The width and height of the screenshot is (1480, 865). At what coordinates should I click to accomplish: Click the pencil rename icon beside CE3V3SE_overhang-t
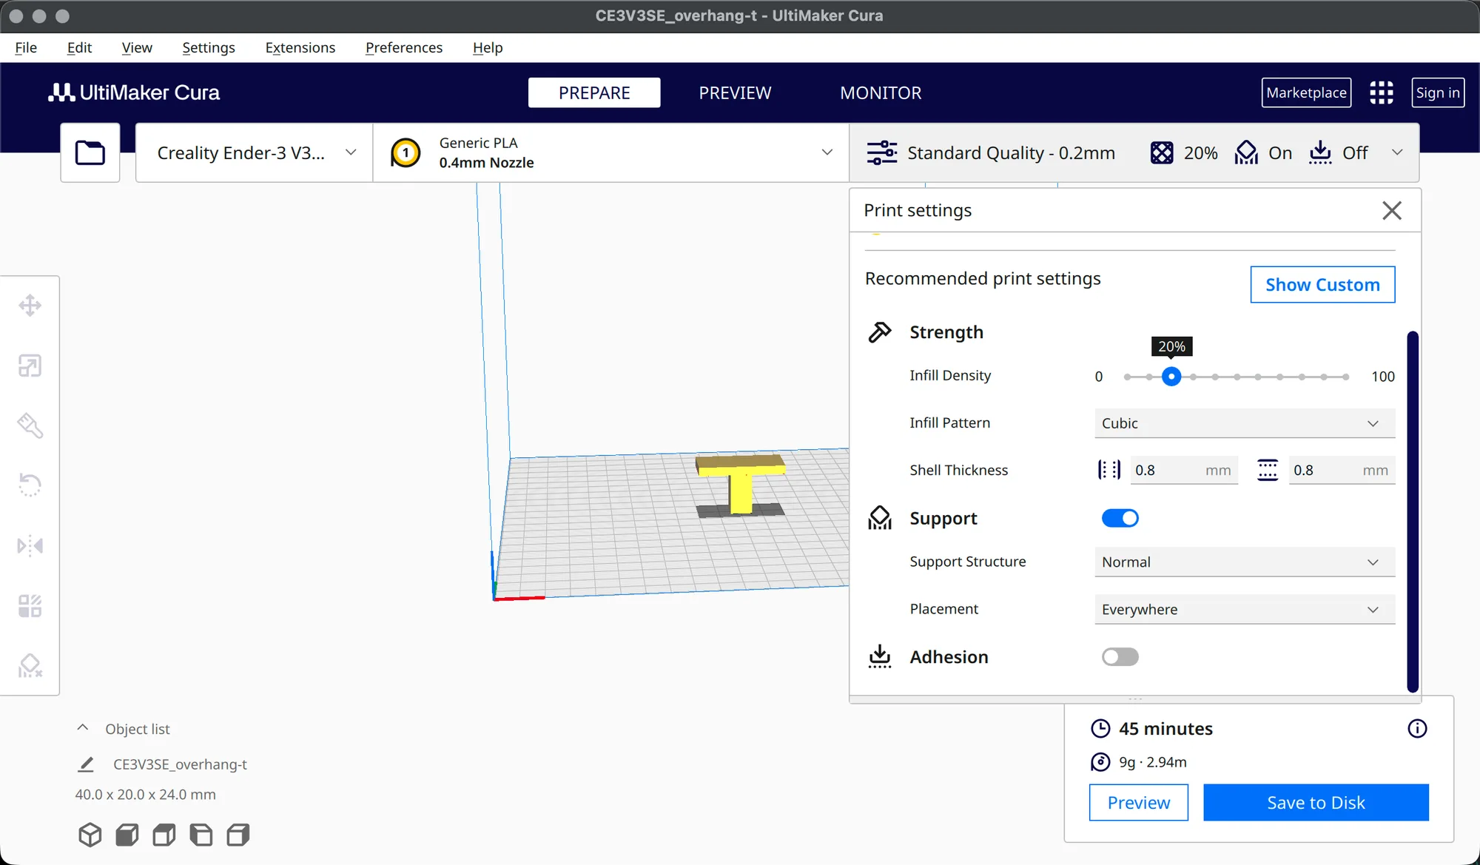[x=86, y=764]
